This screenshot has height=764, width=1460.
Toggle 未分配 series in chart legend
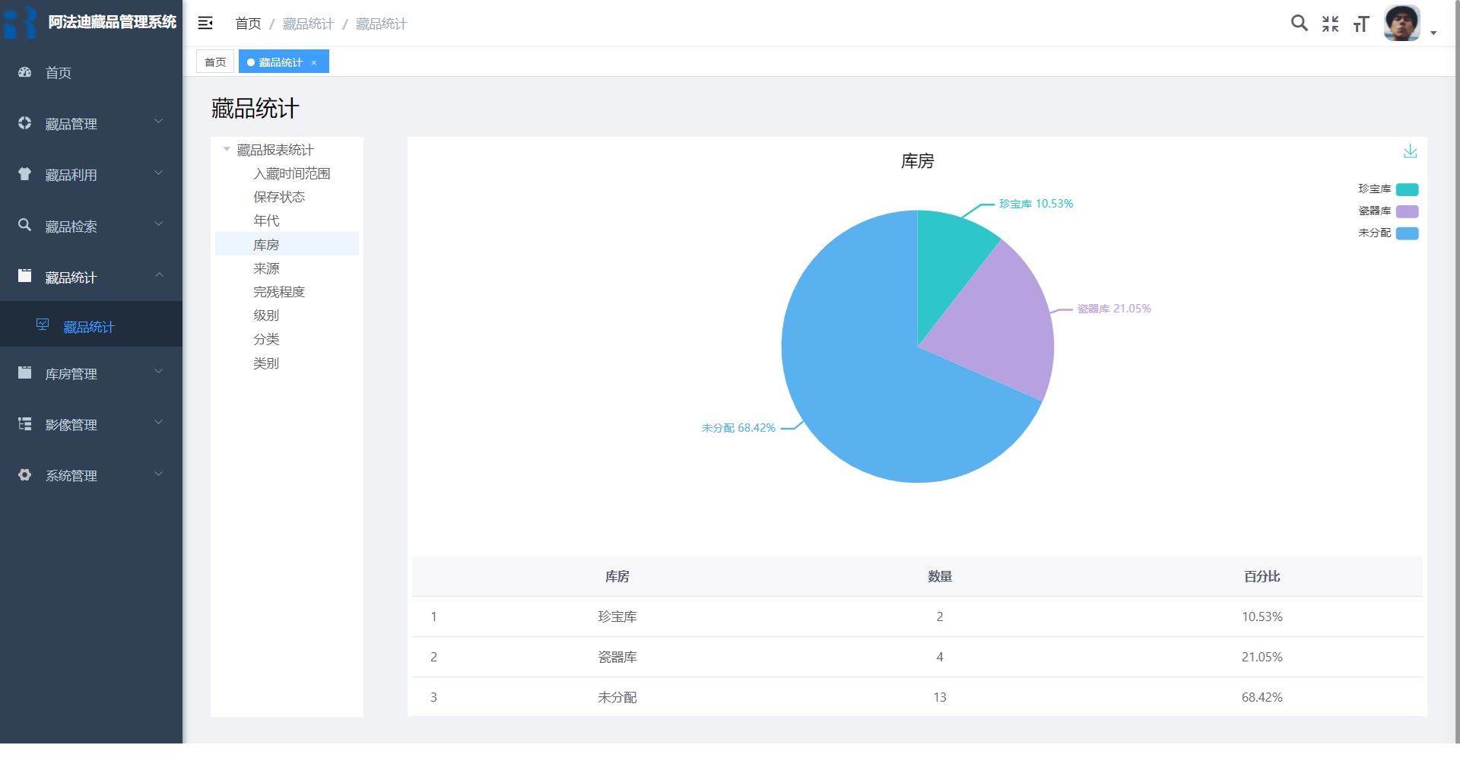click(x=1407, y=233)
